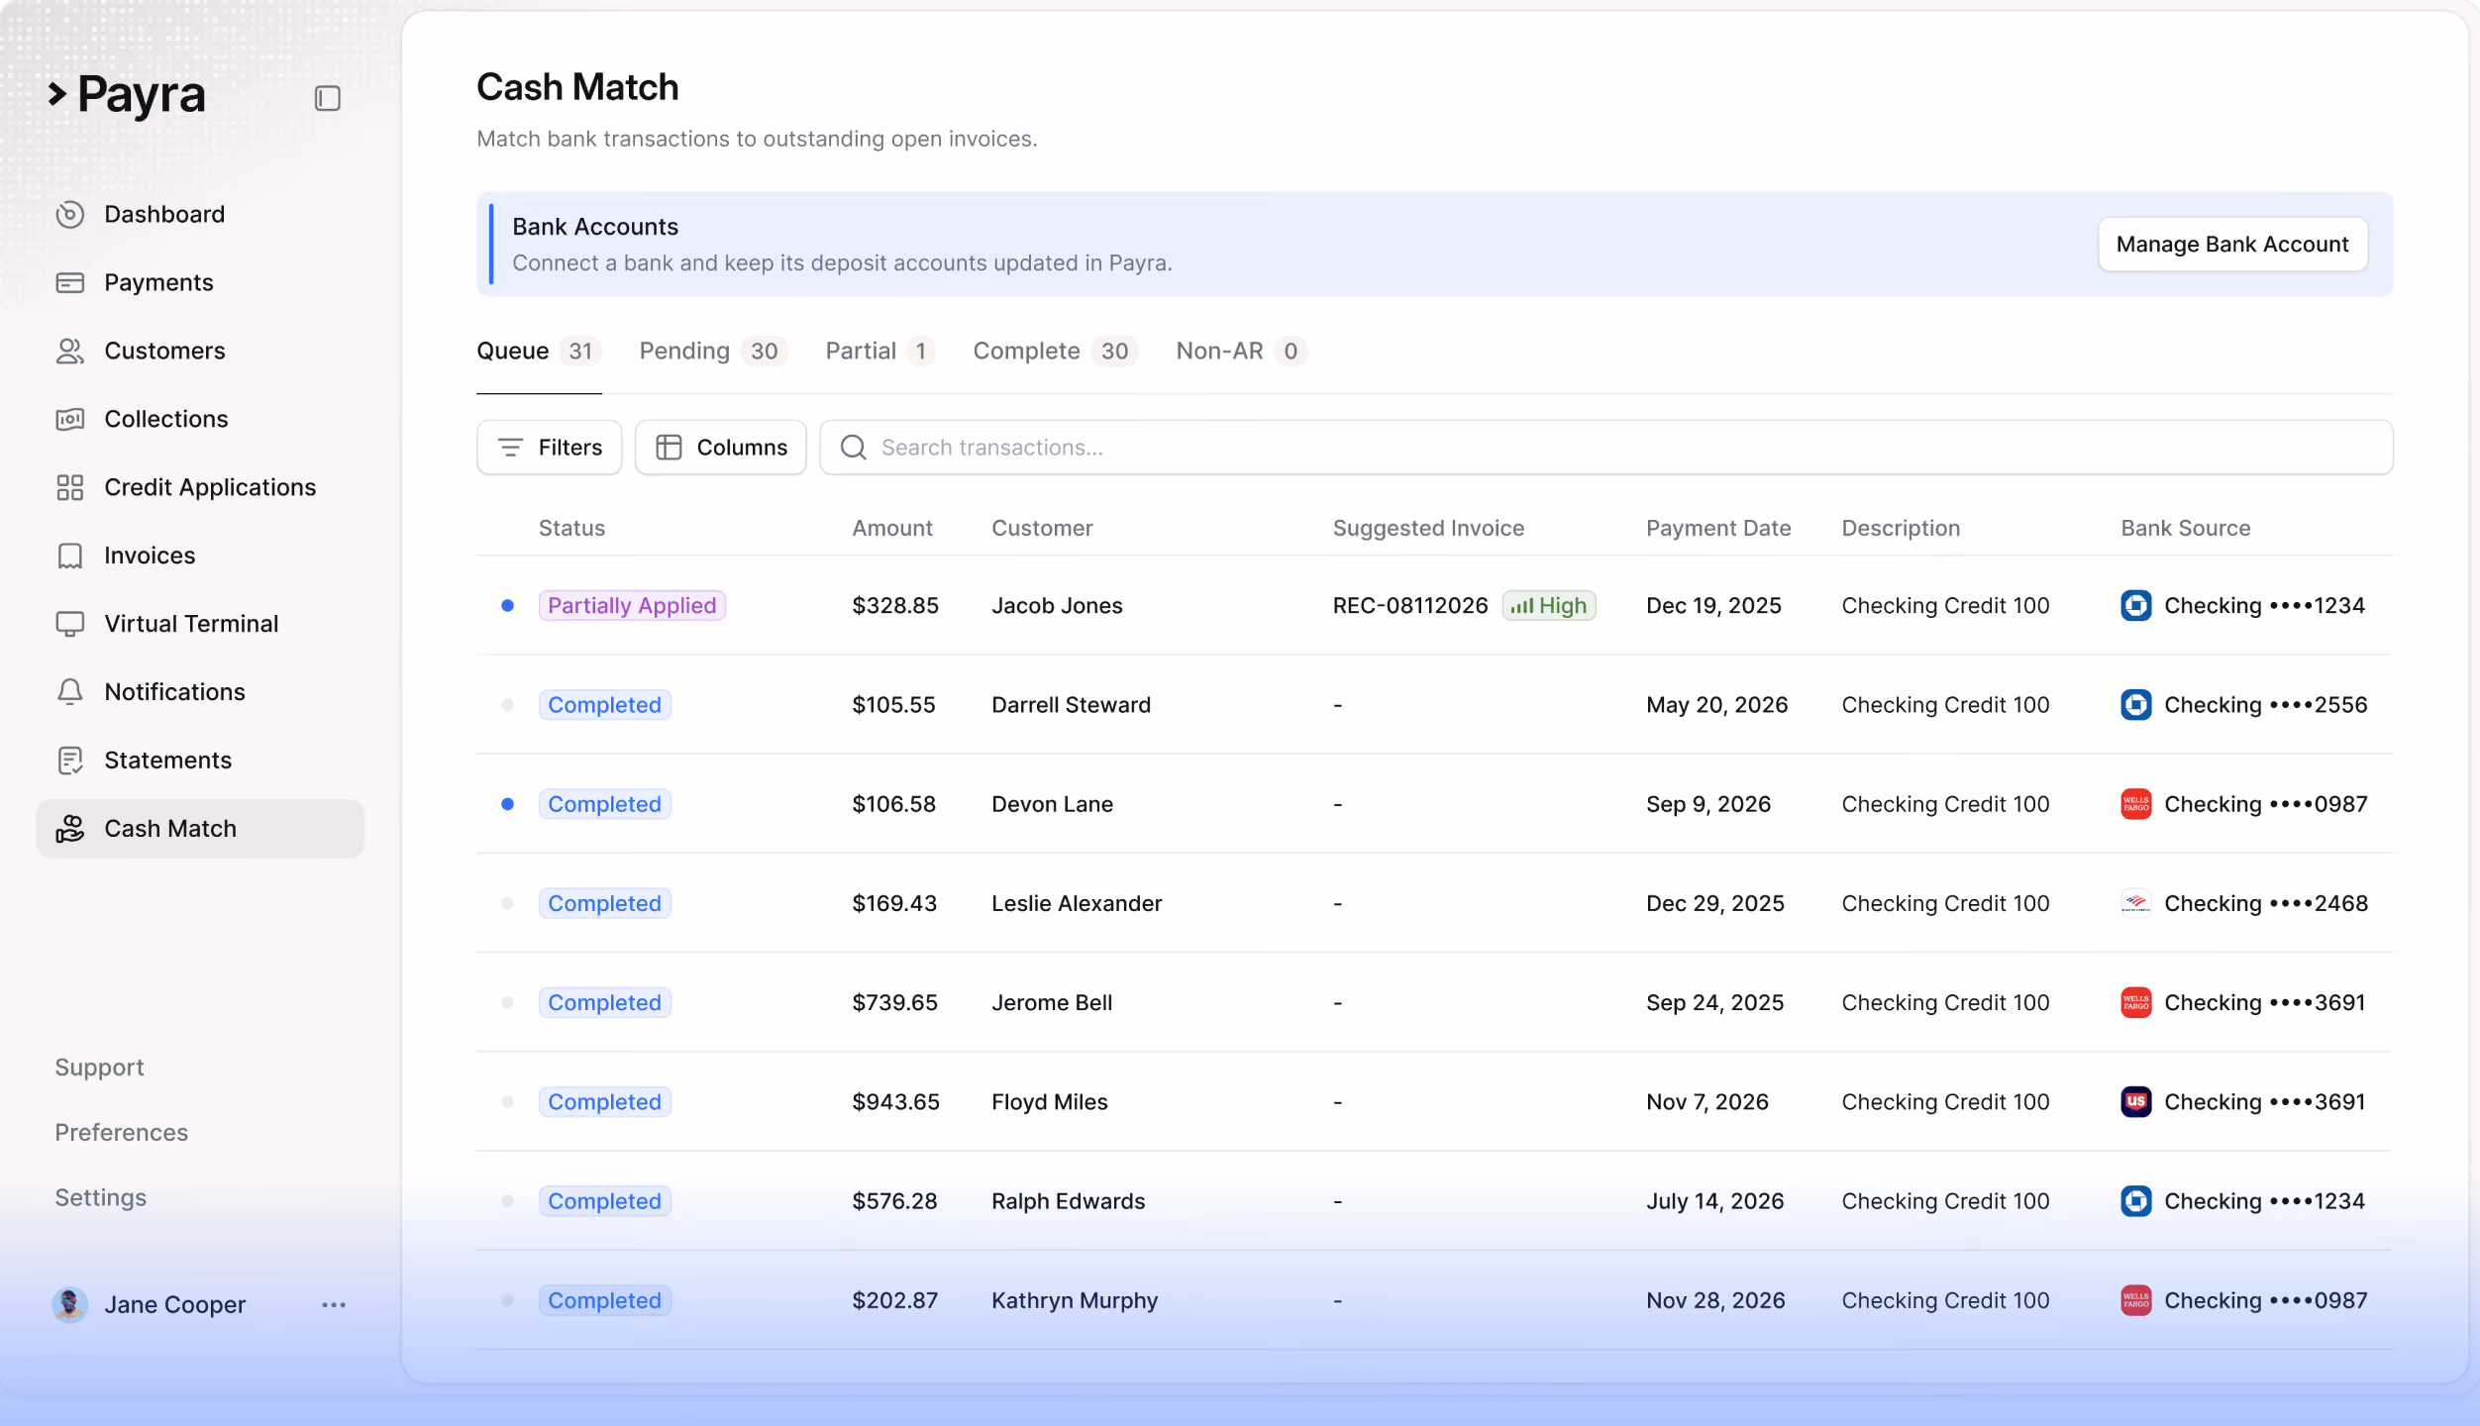Click customer name Kathryn Murphy
This screenshot has width=2480, height=1426.
(x=1075, y=1300)
